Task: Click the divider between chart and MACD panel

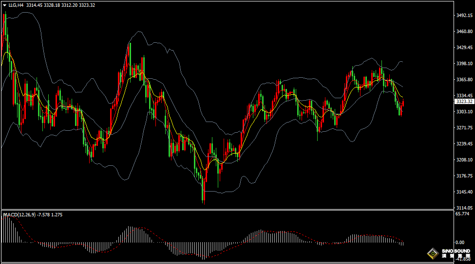Action: pos(227,210)
